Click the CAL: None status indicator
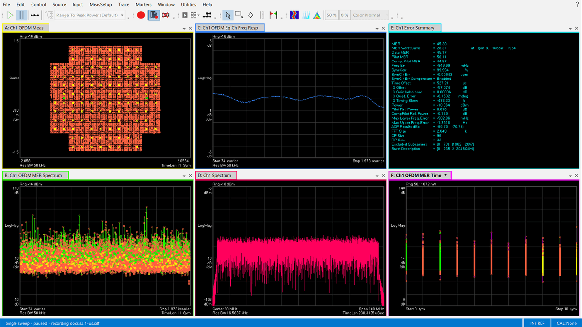Image resolution: width=582 pixels, height=327 pixels. [566, 323]
